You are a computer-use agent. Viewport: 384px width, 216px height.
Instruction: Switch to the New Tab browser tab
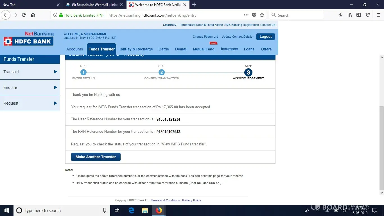coord(31,5)
